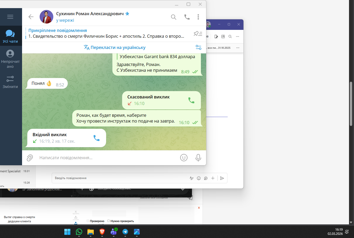The image size is (354, 238).
Task: Open the Photos app on the taskbar
Action: (137, 232)
